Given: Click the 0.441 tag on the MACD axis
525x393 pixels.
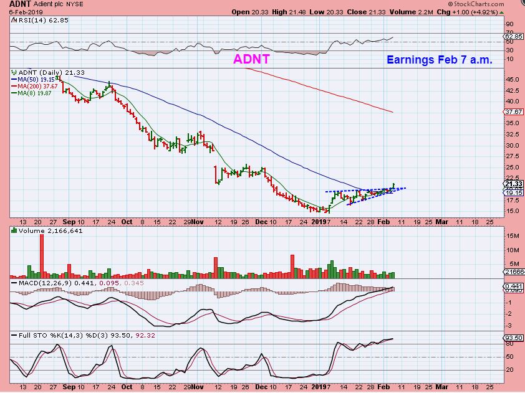Looking at the screenshot, I should click(514, 286).
